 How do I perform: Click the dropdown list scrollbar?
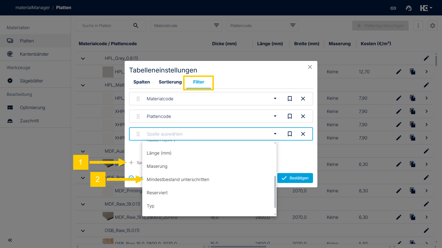(x=275, y=192)
